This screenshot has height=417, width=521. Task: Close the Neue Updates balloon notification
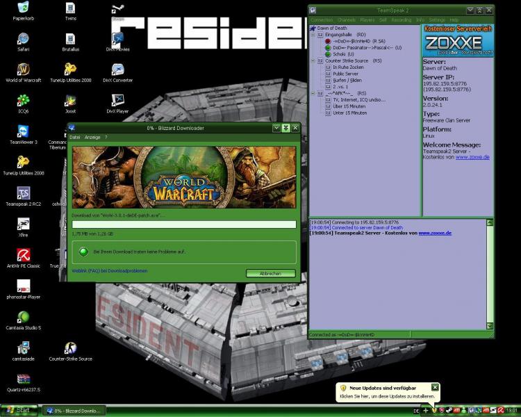(x=435, y=387)
